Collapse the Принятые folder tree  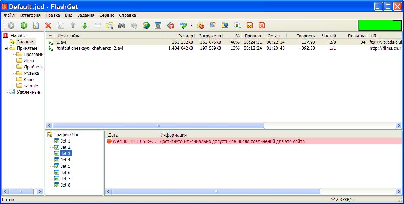[6, 48]
